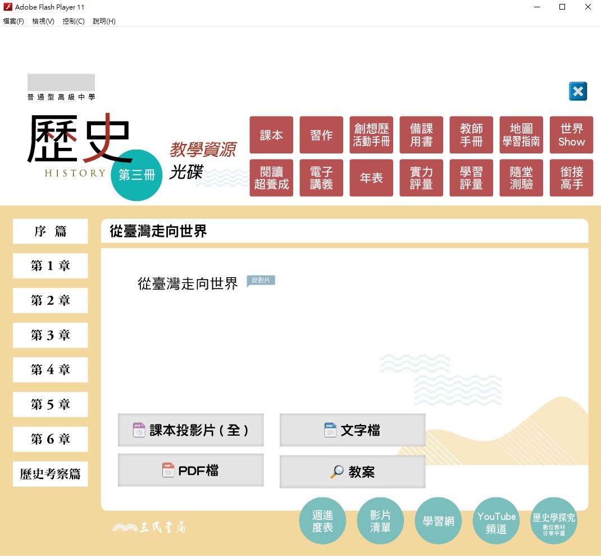
Task: Open the 說明(H) menu
Action: [104, 21]
